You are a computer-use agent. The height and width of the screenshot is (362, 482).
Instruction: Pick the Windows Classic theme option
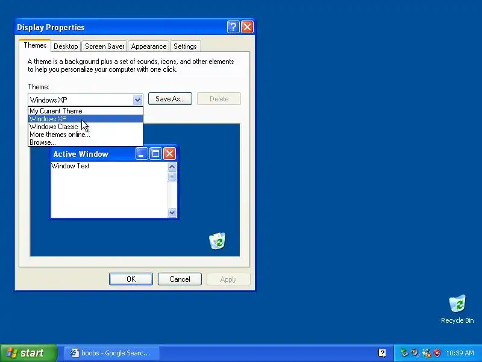coord(86,127)
